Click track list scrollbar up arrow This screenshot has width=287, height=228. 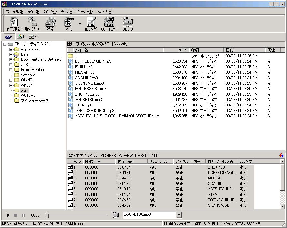pyautogui.click(x=282, y=161)
